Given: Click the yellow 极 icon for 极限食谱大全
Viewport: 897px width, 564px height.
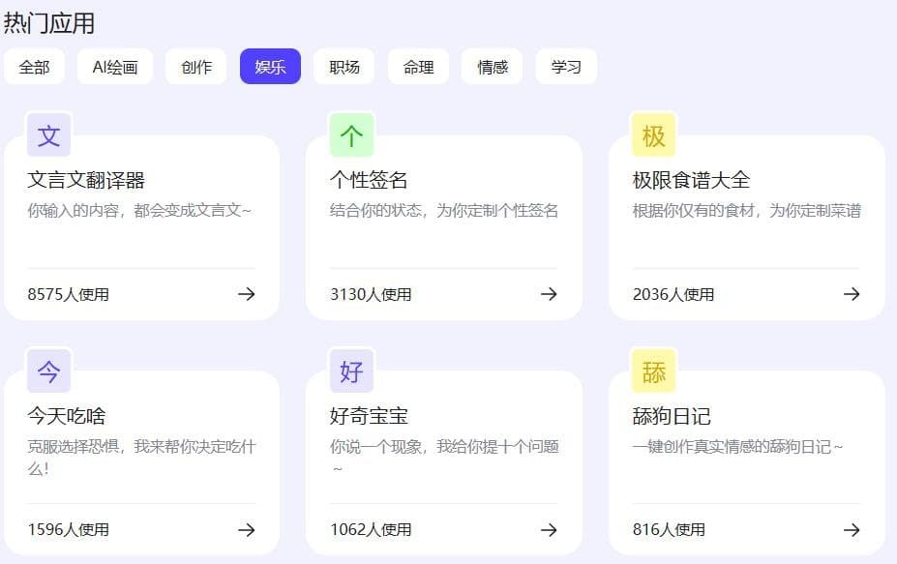Looking at the screenshot, I should click(x=654, y=135).
